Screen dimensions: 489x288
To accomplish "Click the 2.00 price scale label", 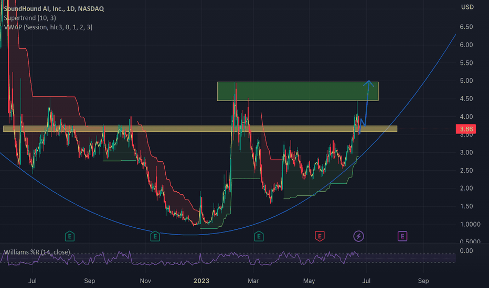I will pos(466,188).
